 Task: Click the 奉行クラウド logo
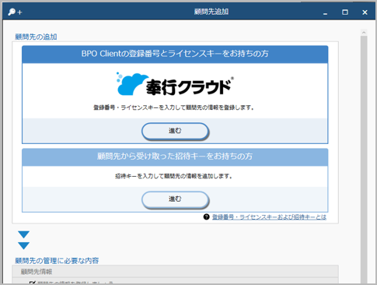(175, 84)
